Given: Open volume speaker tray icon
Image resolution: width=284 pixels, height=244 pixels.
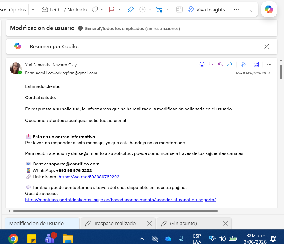Looking at the screenshot, I should pyautogui.click(x=222, y=239).
